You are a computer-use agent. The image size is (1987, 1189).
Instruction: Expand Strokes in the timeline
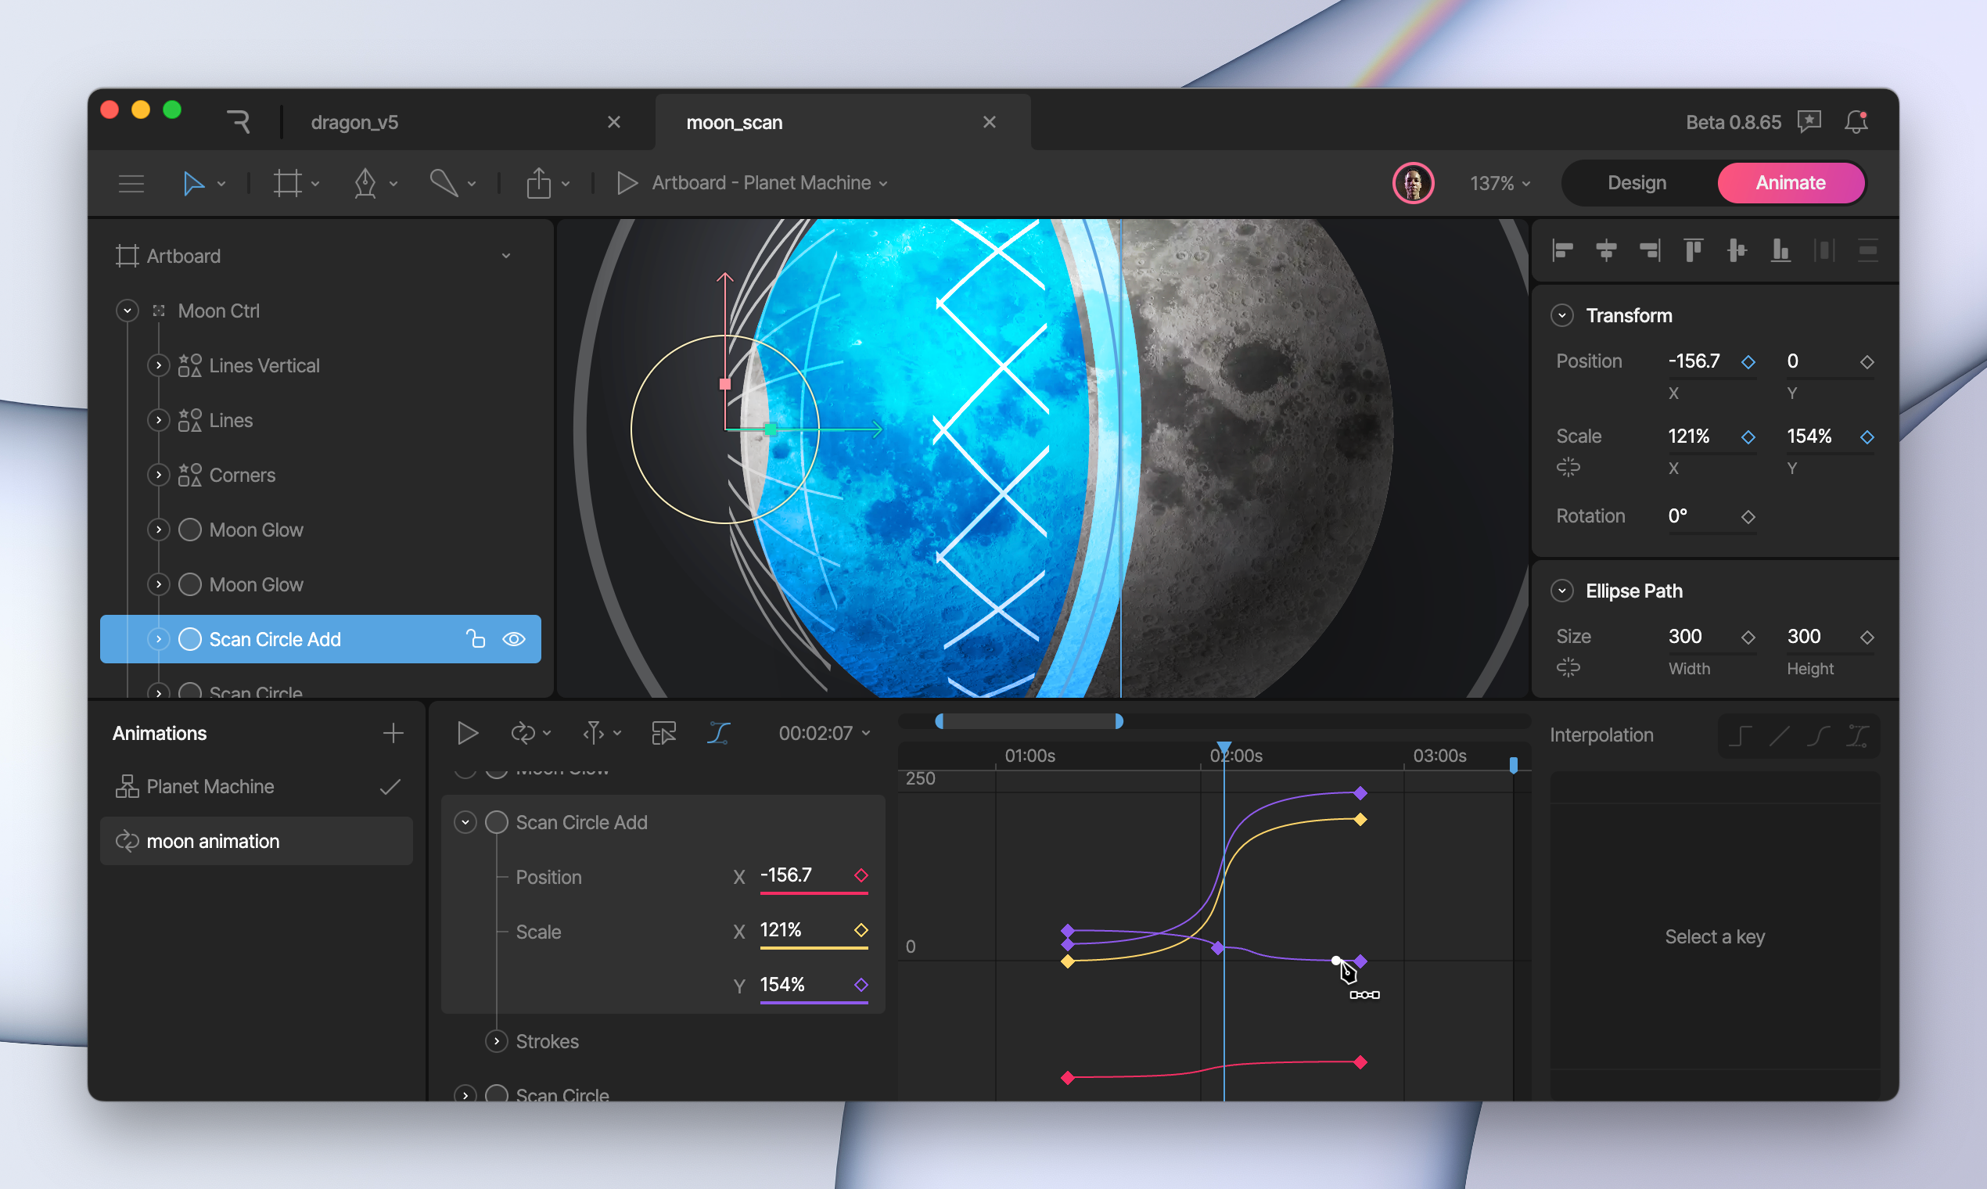point(497,1041)
